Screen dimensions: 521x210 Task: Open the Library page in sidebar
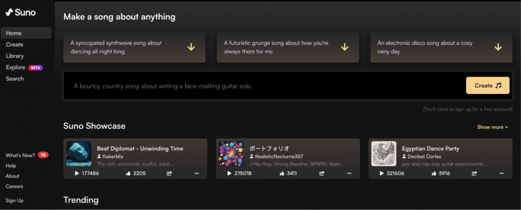[15, 56]
